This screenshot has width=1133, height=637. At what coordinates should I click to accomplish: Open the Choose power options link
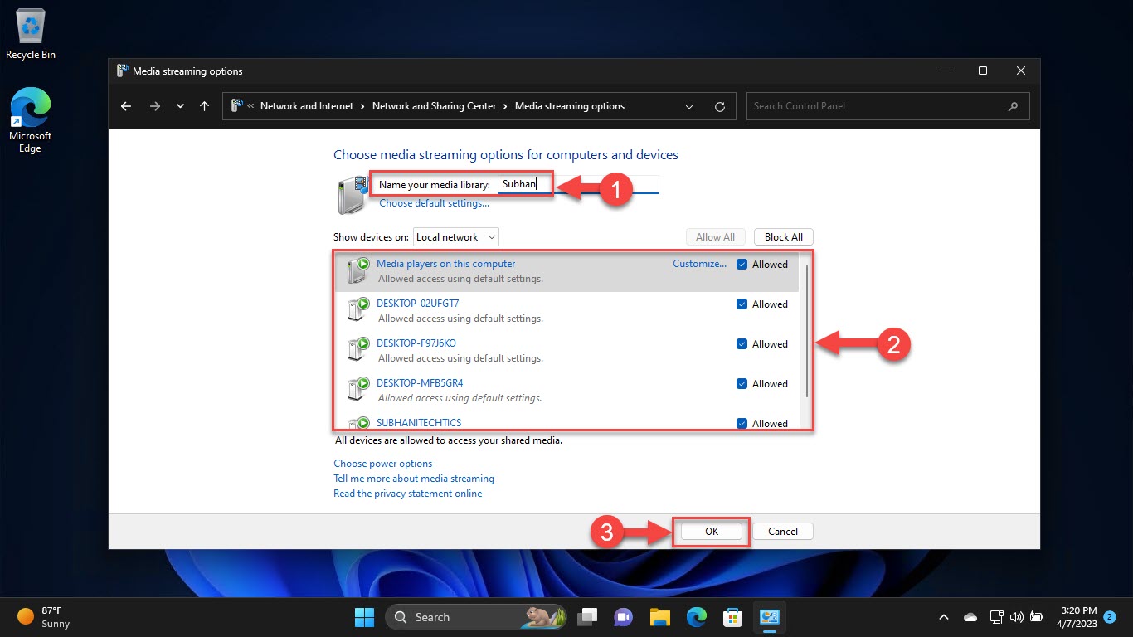coord(382,463)
